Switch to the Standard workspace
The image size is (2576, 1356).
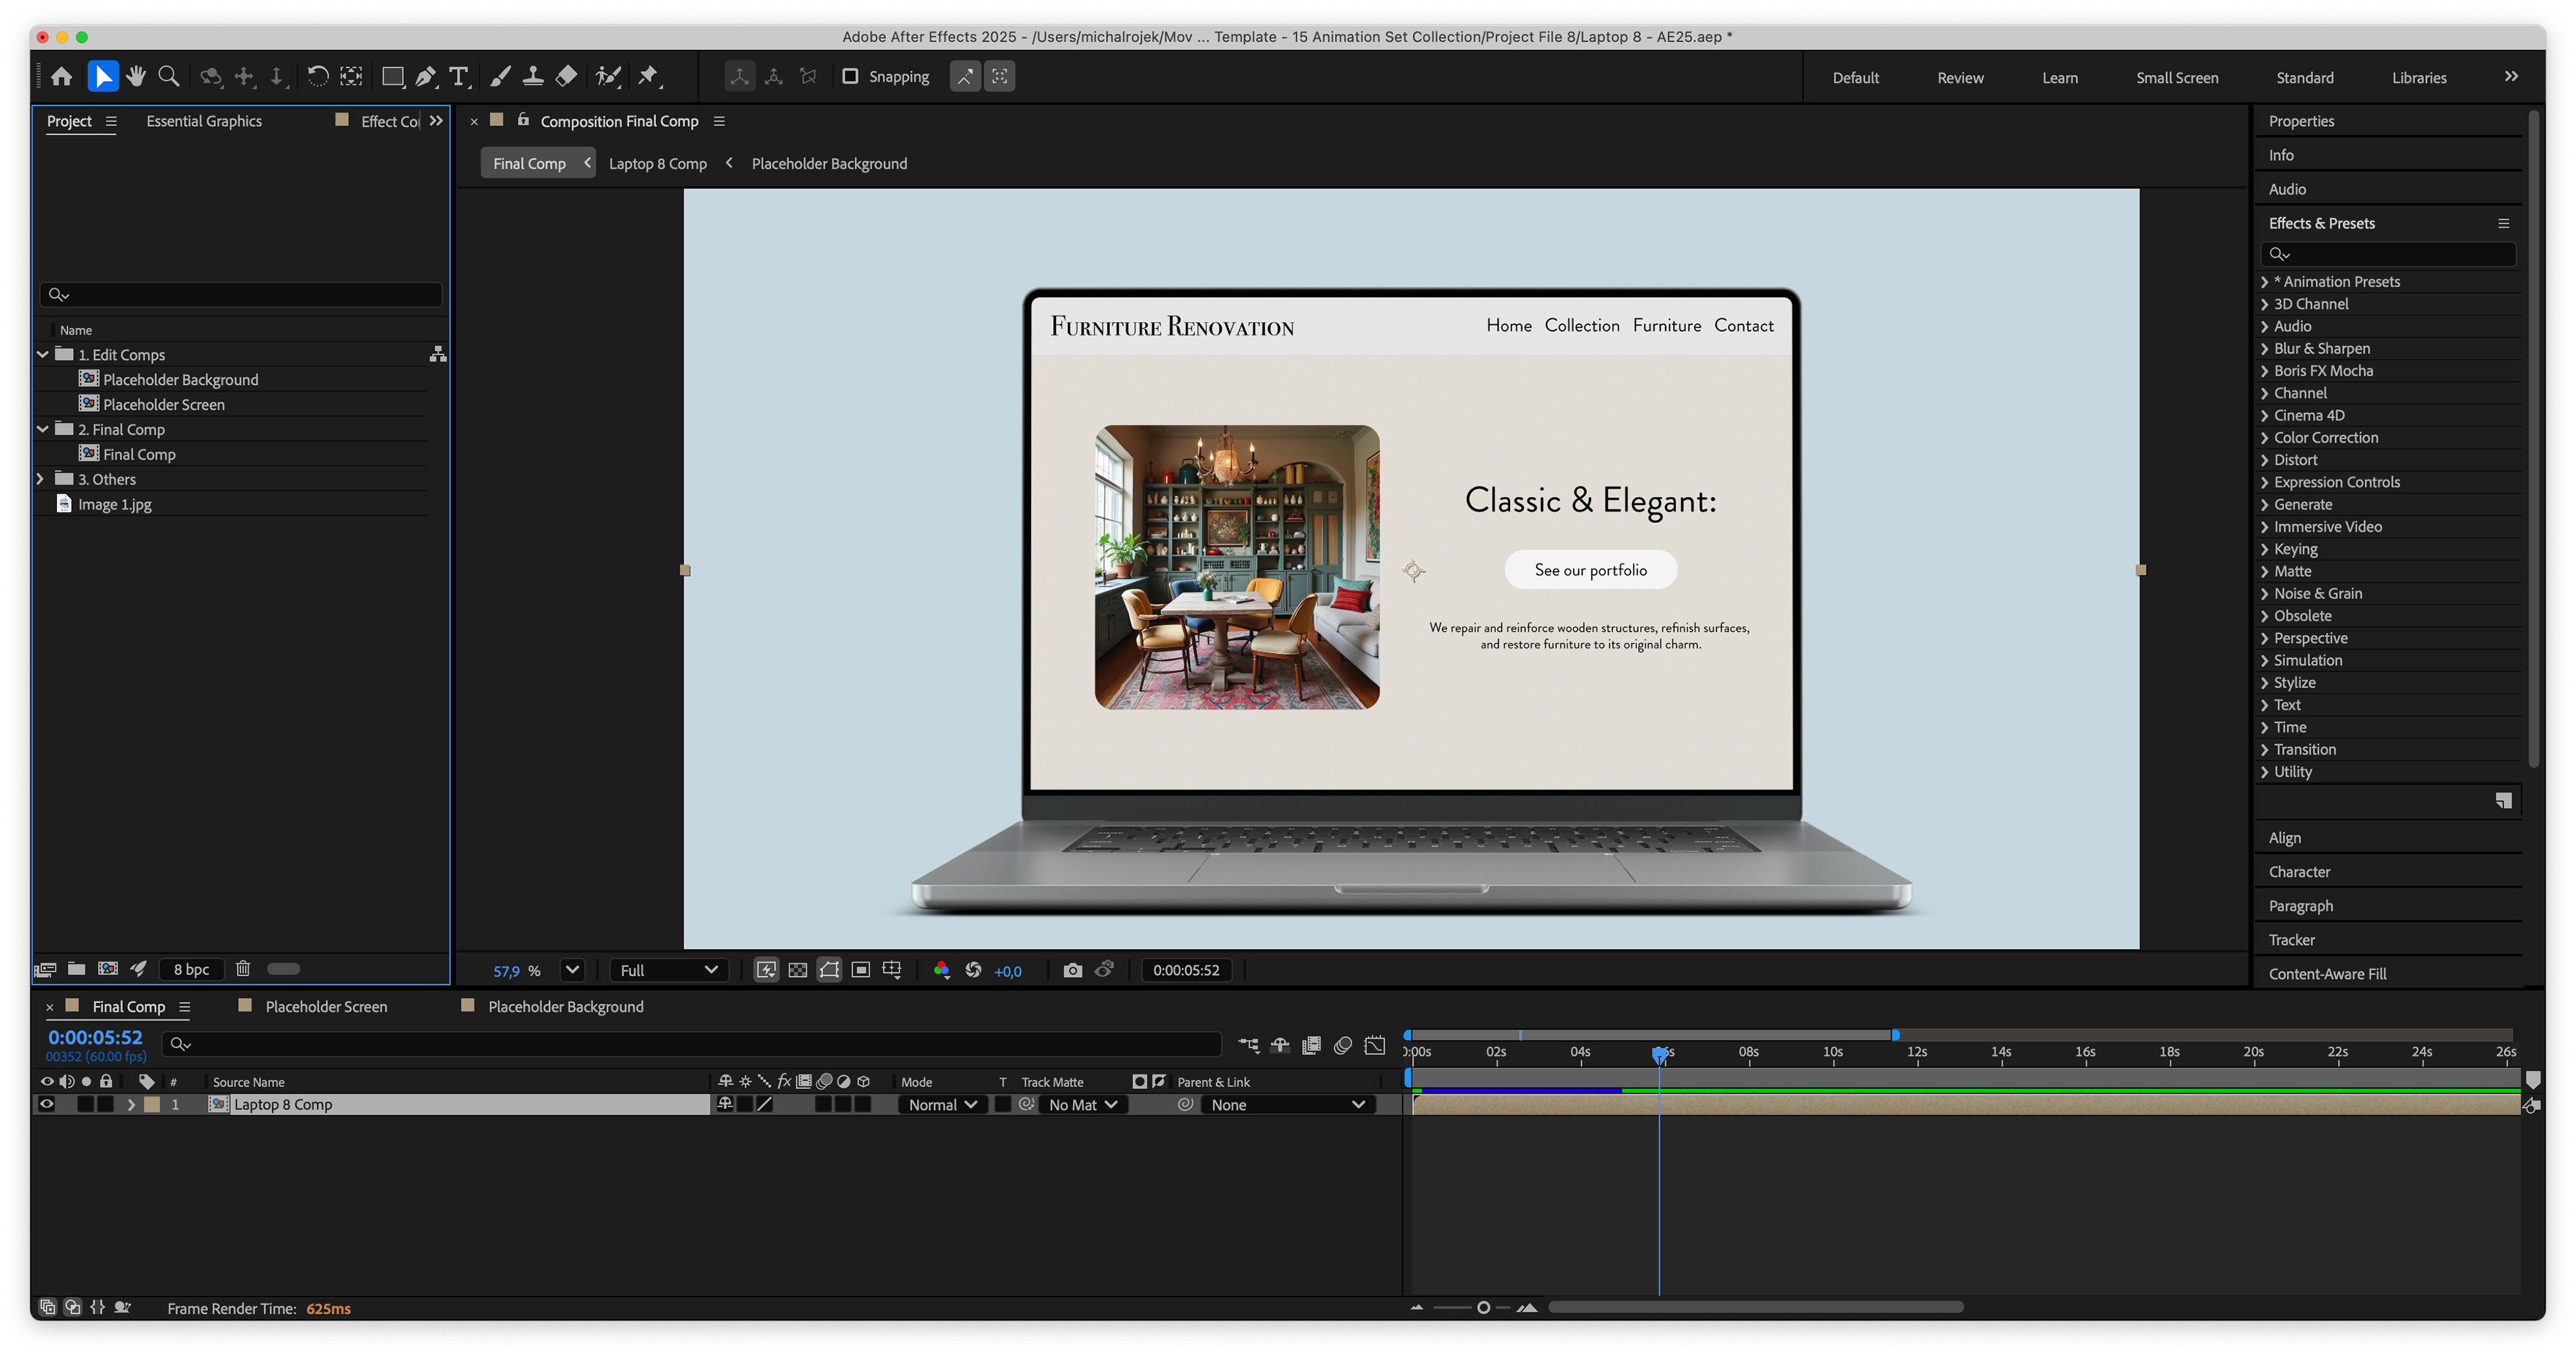(x=2304, y=77)
